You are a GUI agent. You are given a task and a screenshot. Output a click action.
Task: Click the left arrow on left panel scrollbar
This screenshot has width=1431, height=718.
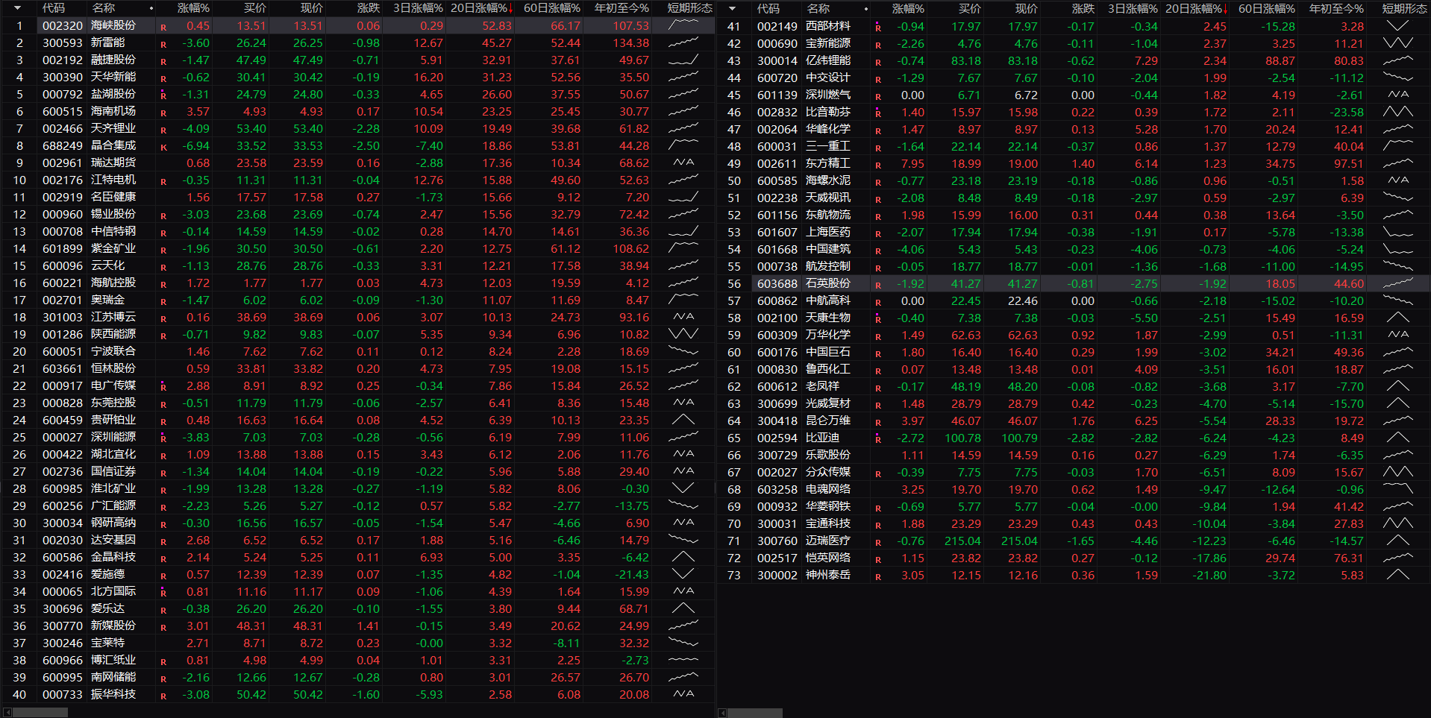click(7, 713)
